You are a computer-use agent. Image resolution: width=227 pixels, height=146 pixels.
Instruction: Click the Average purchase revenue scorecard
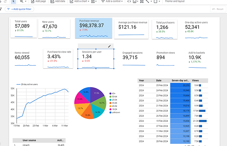pos(131,29)
